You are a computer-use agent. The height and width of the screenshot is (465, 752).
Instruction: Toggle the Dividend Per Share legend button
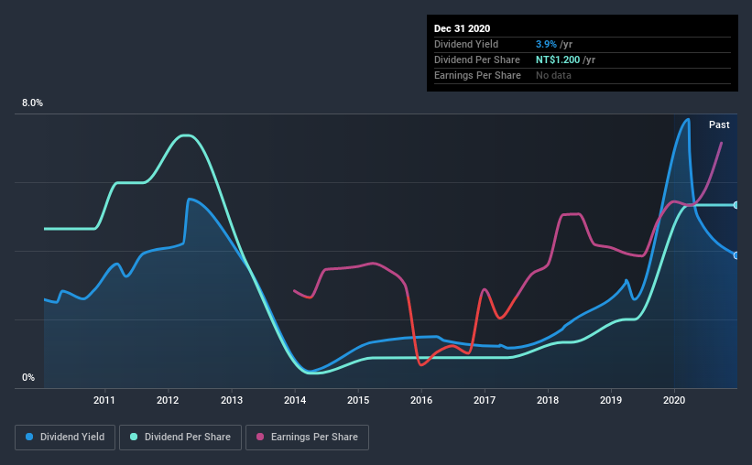point(180,438)
